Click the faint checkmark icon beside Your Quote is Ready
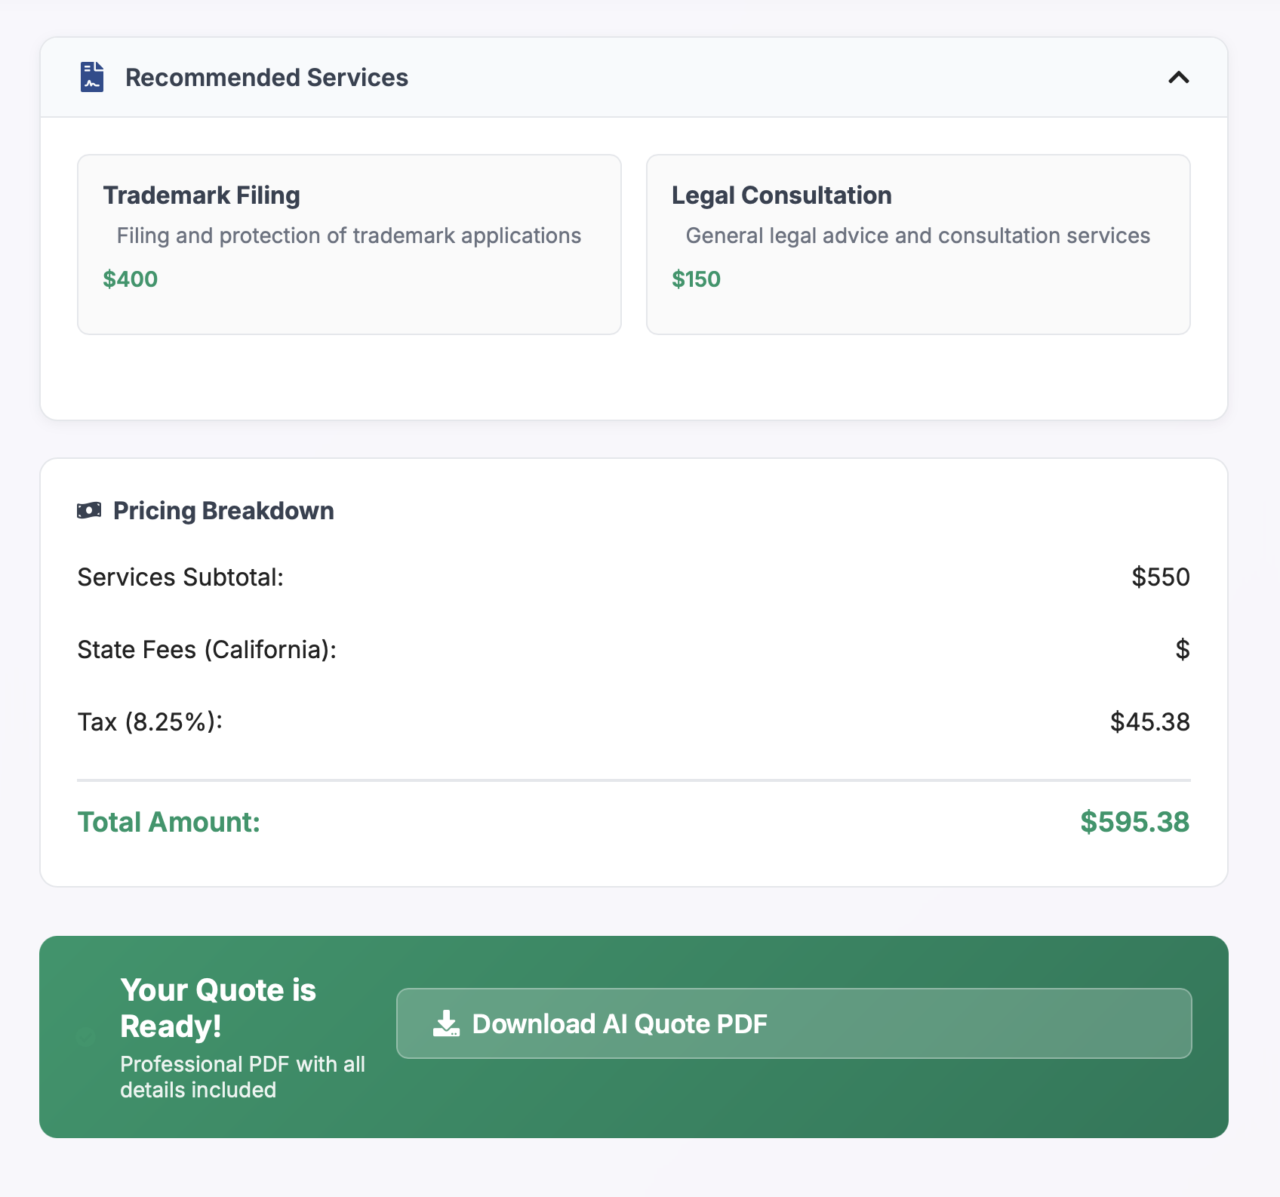The image size is (1280, 1197). (85, 1038)
